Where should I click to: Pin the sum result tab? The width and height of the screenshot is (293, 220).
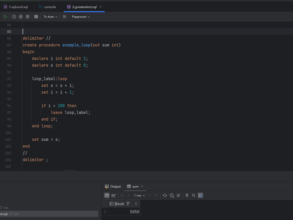click(187, 195)
